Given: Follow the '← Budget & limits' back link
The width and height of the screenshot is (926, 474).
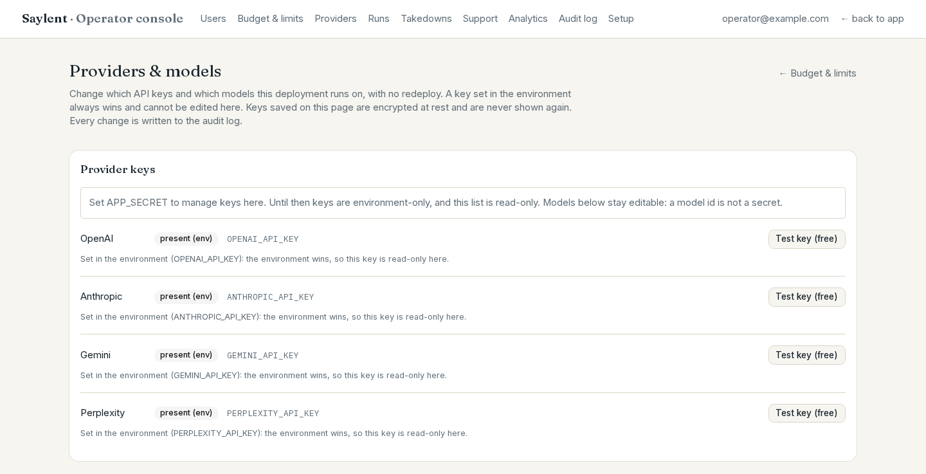Looking at the screenshot, I should (x=817, y=73).
